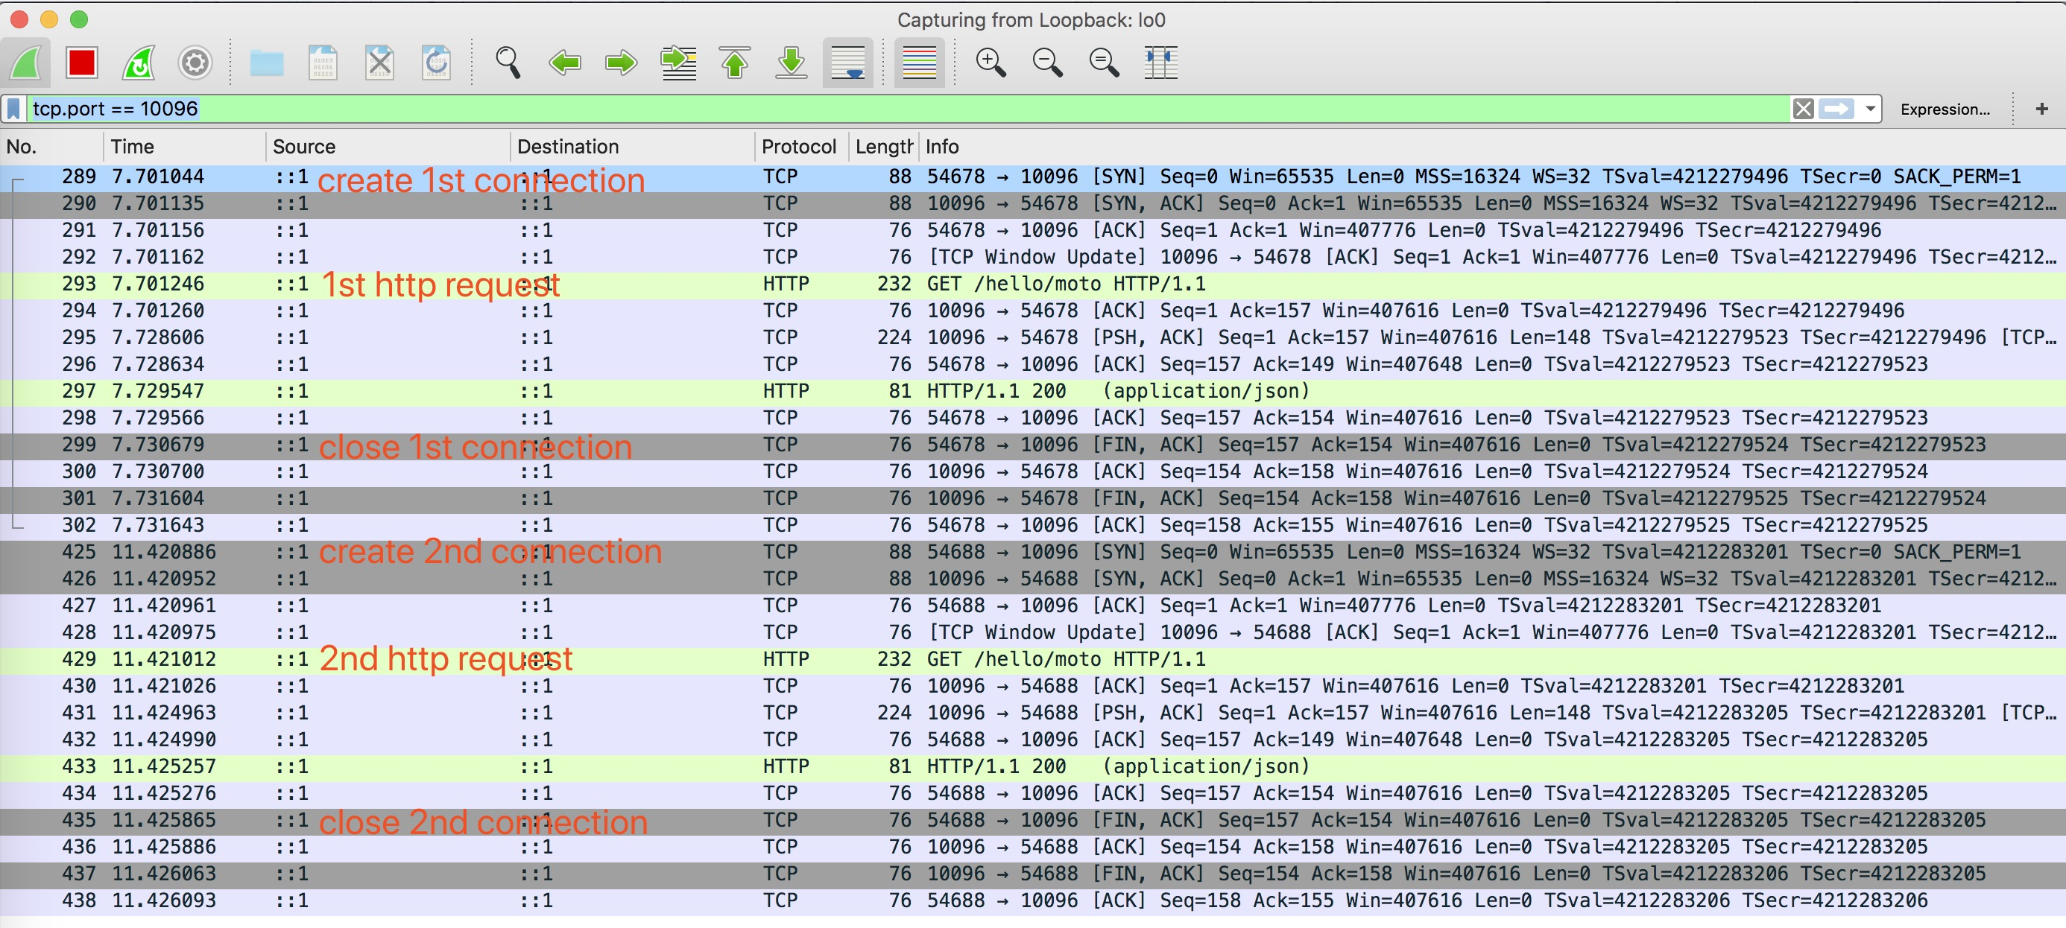Jump to the first packet
This screenshot has width=2066, height=928.
pyautogui.click(x=735, y=63)
